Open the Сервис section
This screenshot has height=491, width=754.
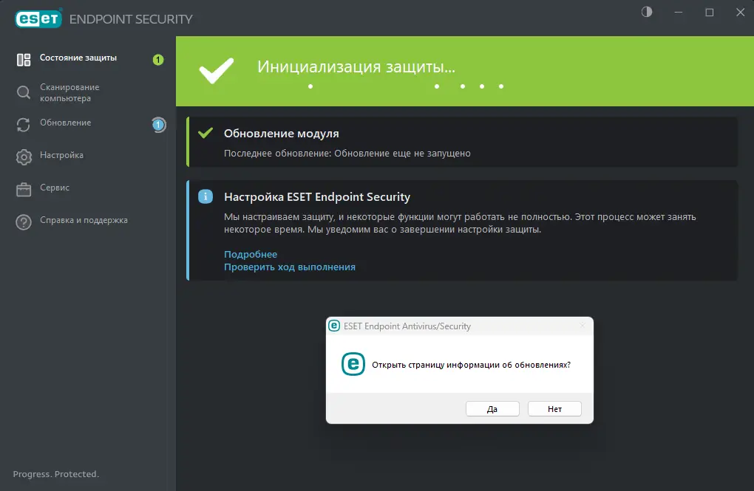point(55,188)
